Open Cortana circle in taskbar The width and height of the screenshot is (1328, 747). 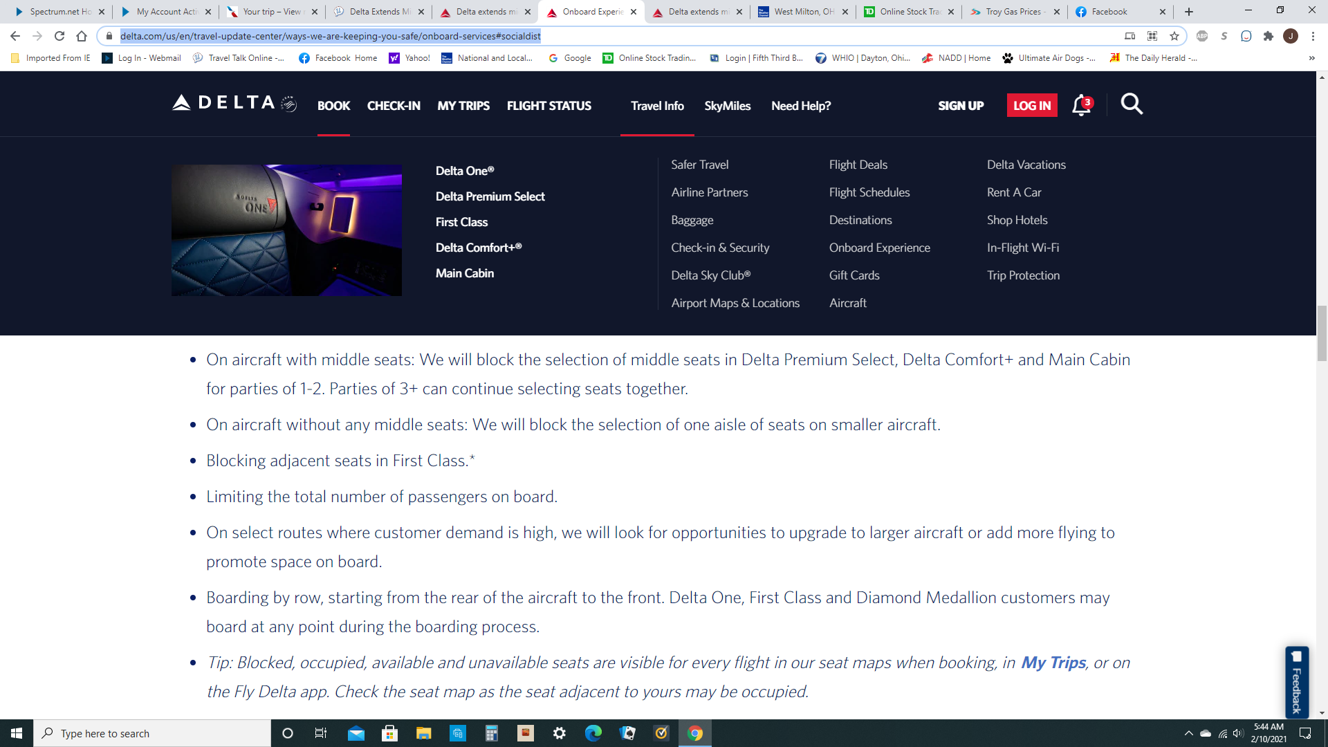pos(288,733)
